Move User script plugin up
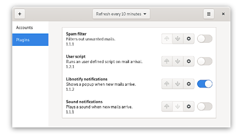 point(167,61)
